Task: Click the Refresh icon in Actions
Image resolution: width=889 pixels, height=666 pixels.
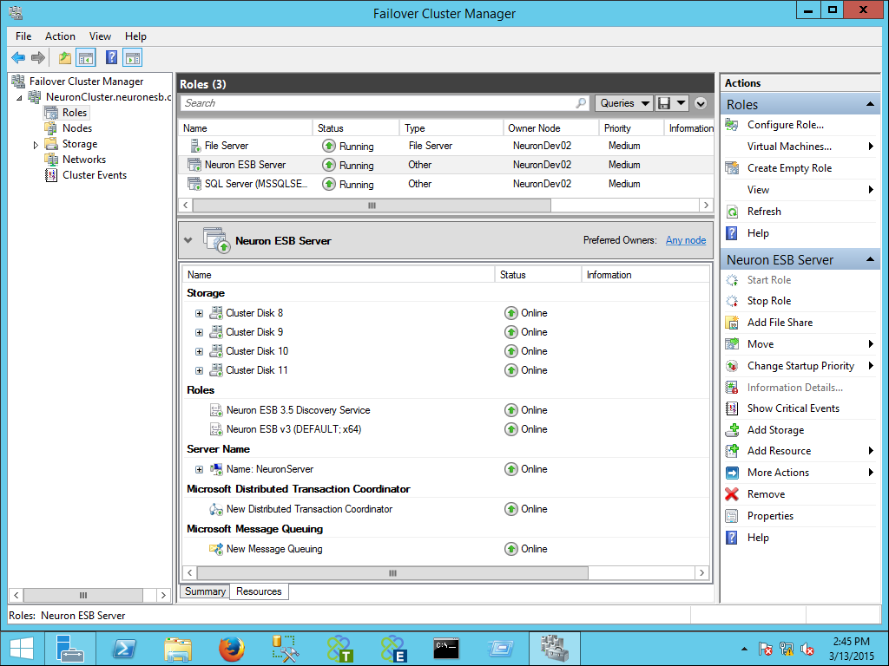Action: point(732,212)
